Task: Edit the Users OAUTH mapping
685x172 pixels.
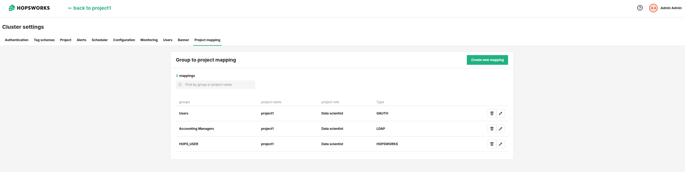Action: 500,113
